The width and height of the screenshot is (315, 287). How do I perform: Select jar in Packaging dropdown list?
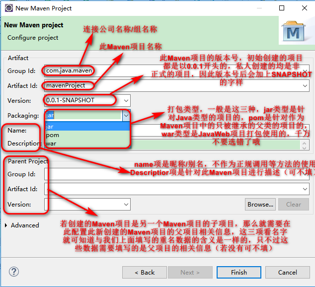(87, 127)
